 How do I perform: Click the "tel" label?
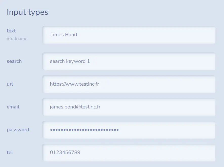[10, 152]
